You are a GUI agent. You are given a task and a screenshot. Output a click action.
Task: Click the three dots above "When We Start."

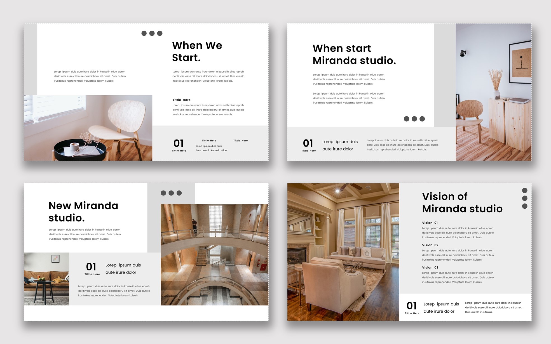[x=153, y=33]
